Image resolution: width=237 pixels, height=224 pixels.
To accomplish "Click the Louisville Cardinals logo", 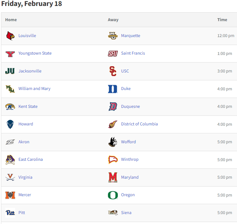I will pyautogui.click(x=10, y=36).
